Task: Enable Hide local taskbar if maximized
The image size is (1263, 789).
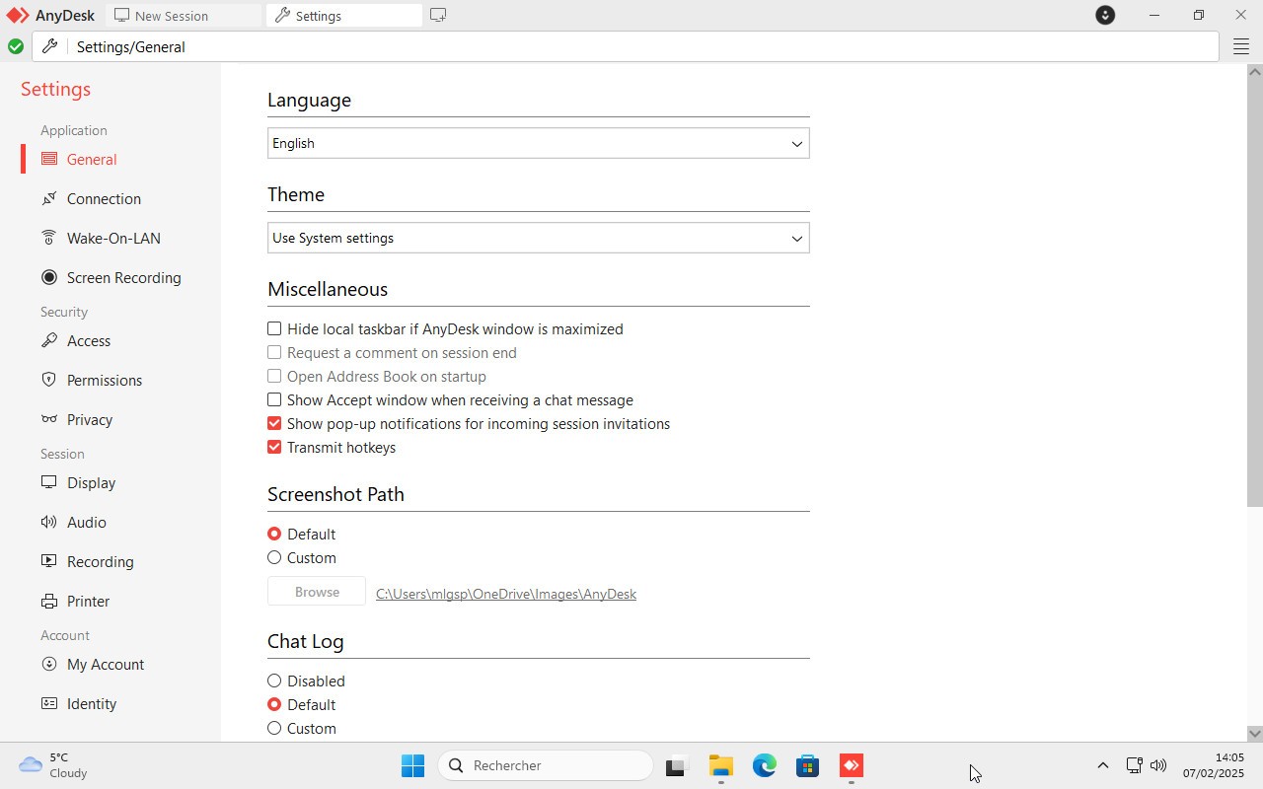Action: 274,328
